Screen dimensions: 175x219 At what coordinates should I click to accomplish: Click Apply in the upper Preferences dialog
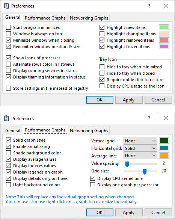pos(129,100)
